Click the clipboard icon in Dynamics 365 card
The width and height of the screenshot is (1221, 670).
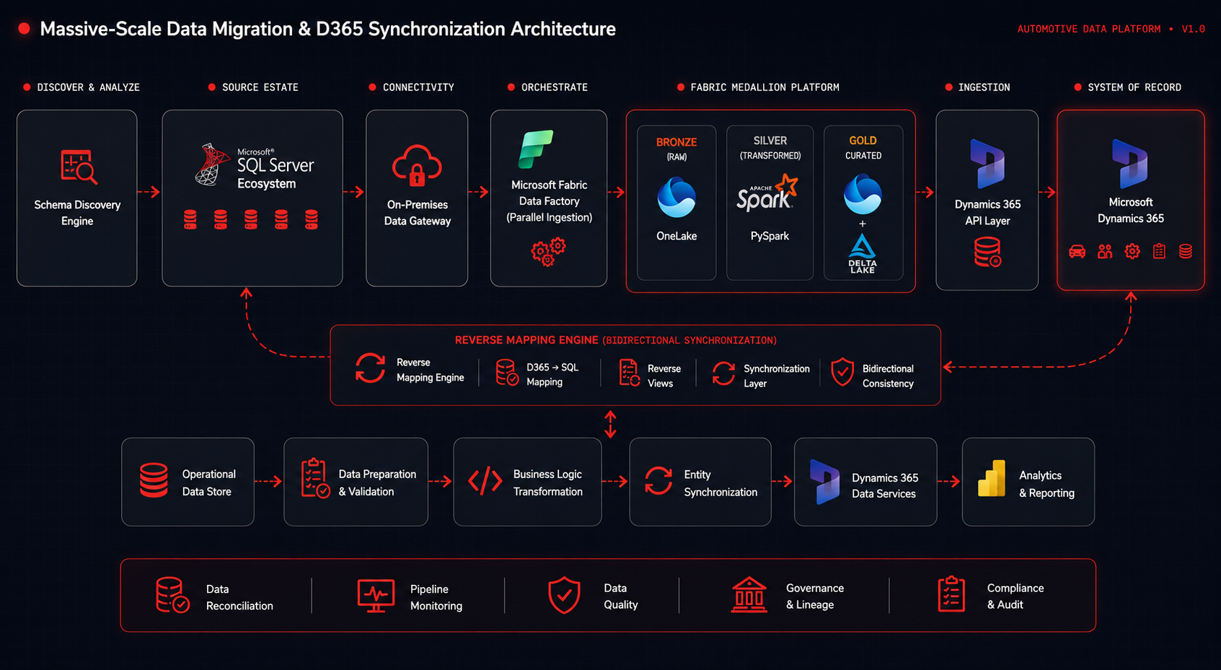(1159, 251)
